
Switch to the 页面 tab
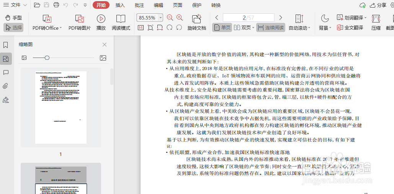click(177, 5)
